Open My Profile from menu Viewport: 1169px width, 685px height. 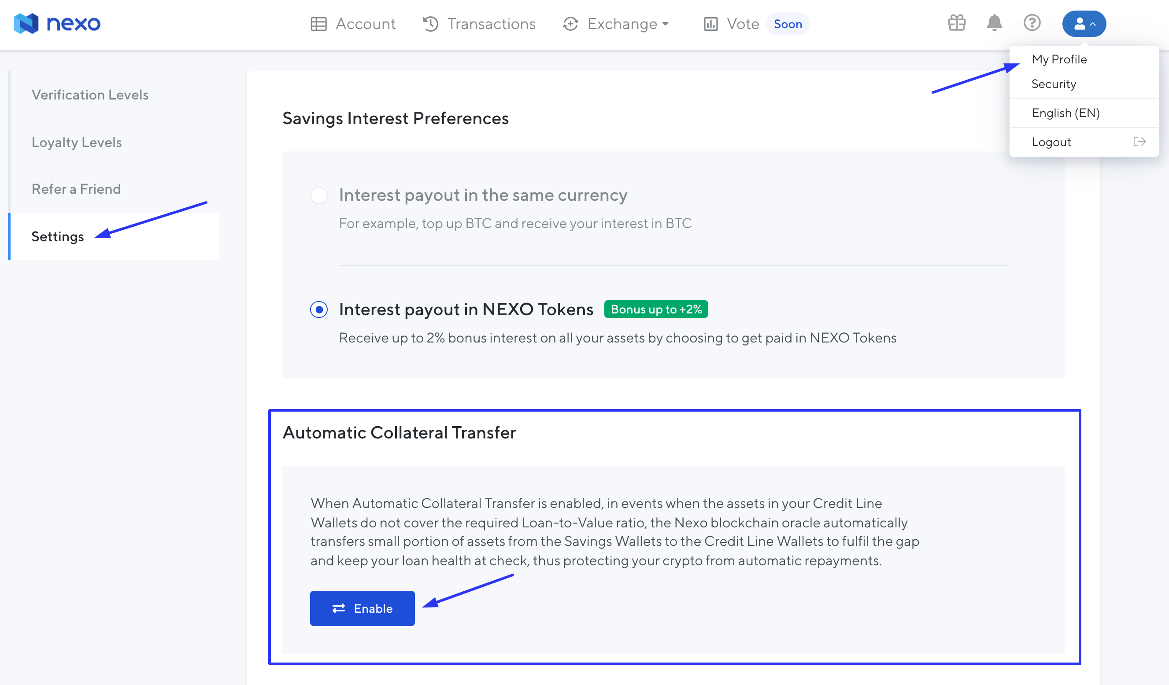1059,59
